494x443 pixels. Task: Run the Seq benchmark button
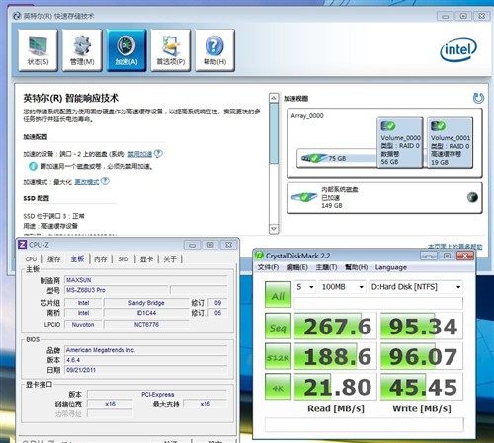[x=278, y=326]
